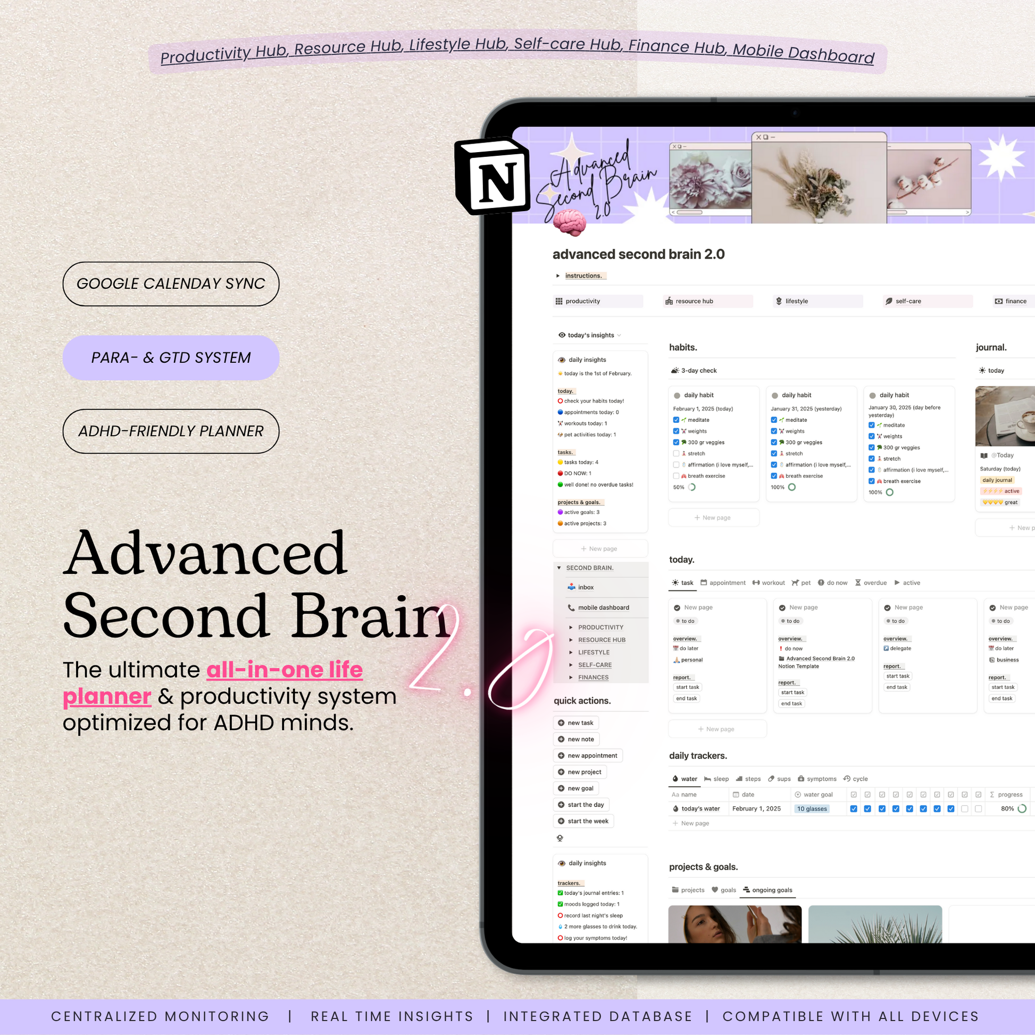
Task: Open the inbox page icon
Action: (571, 587)
